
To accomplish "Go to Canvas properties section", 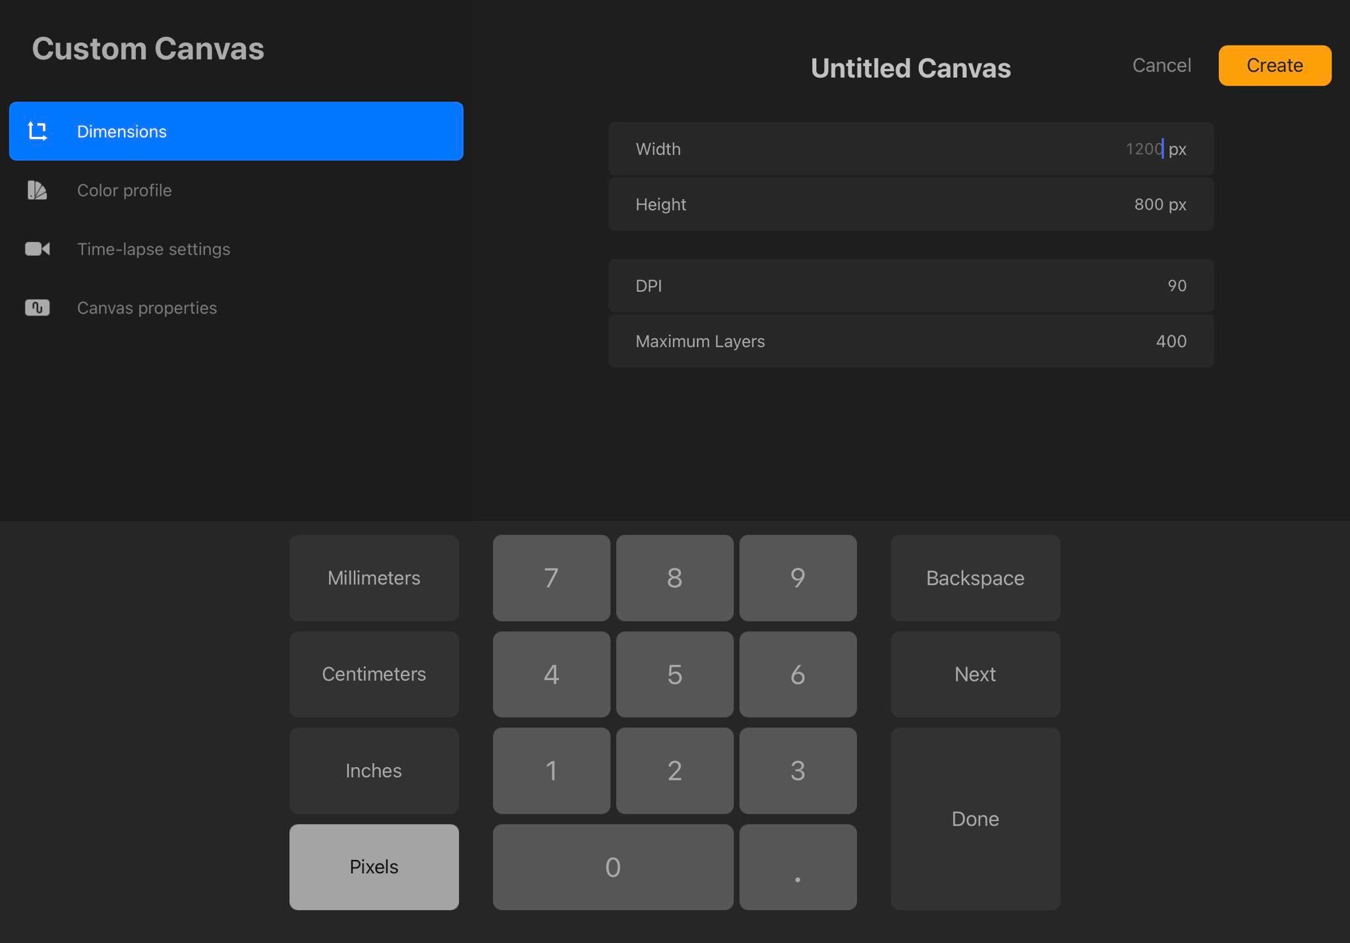I will [x=147, y=308].
